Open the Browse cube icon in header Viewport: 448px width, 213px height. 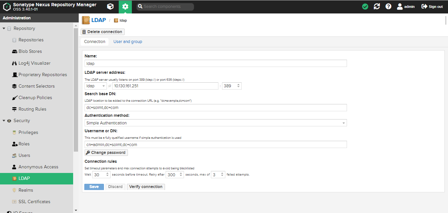click(x=111, y=7)
